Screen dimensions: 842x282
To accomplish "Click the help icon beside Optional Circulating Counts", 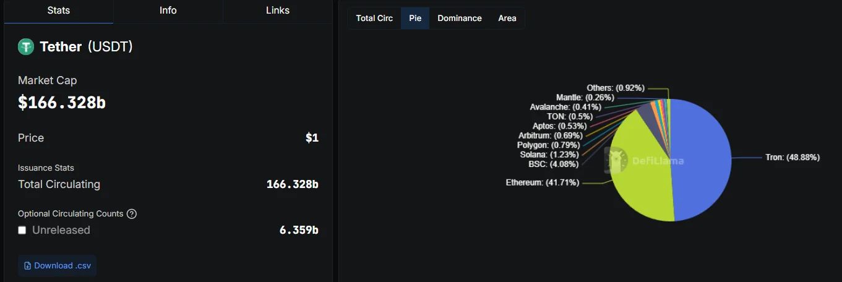I will pyautogui.click(x=132, y=214).
